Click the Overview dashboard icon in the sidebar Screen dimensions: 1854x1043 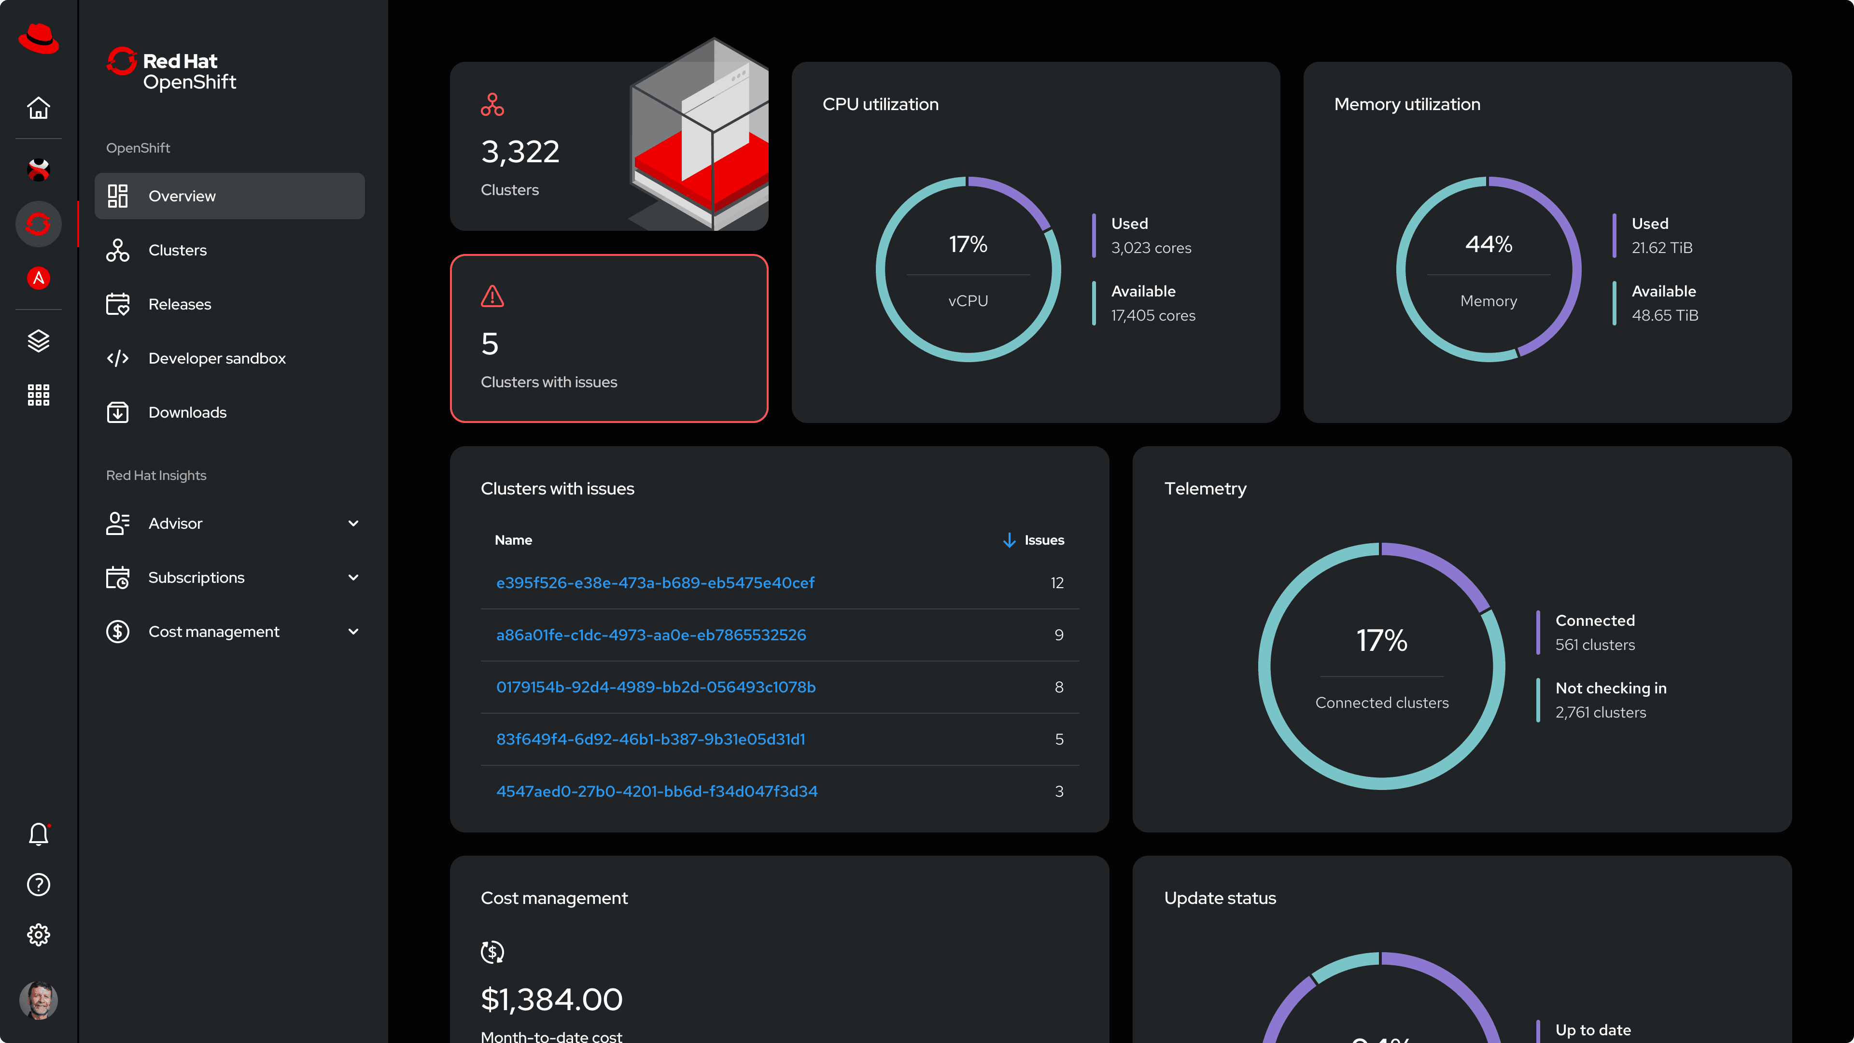[117, 196]
